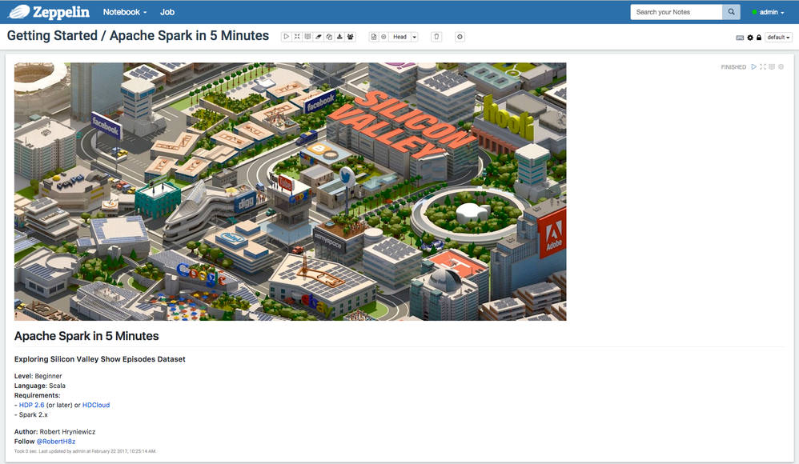Select 'Exploring Silicon Valley Show Episodes Dataset' text
799x464 pixels.
(100, 359)
